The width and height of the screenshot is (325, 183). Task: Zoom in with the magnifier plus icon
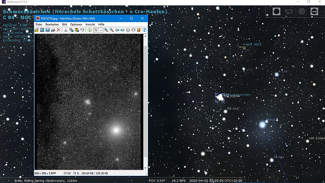(106, 30)
